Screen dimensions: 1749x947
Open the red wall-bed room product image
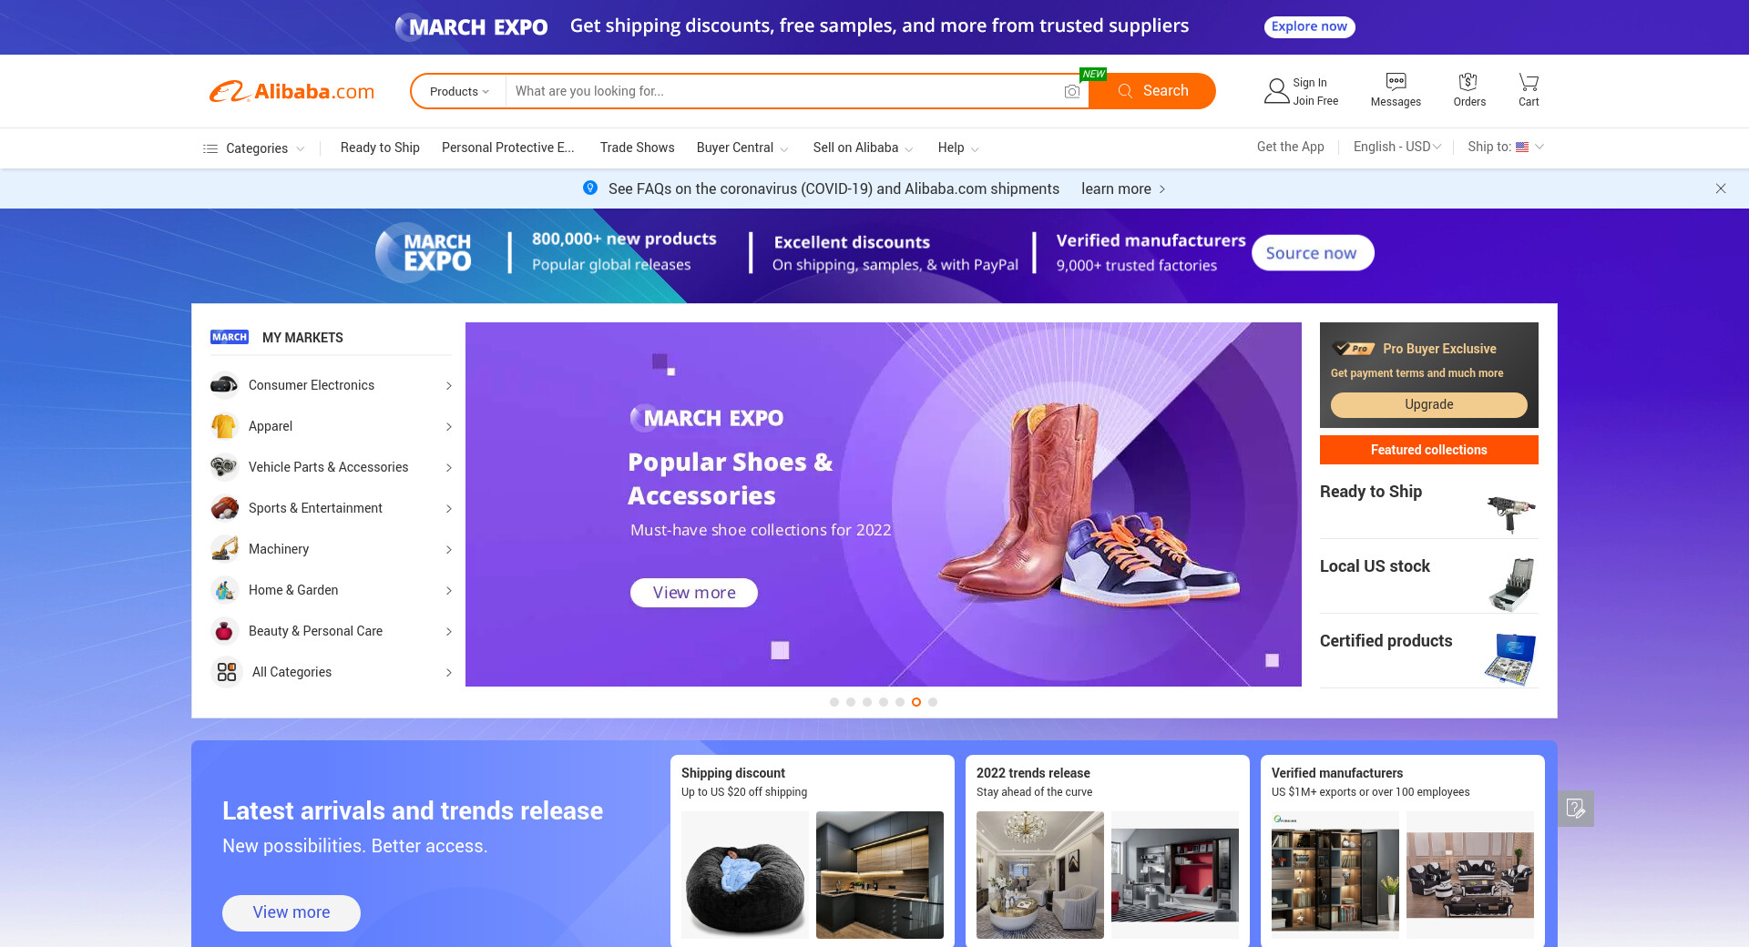click(x=1175, y=875)
